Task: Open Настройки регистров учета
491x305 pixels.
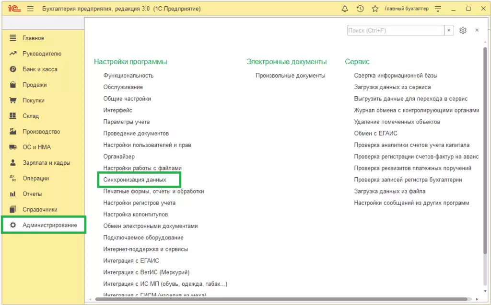Action: (140, 203)
